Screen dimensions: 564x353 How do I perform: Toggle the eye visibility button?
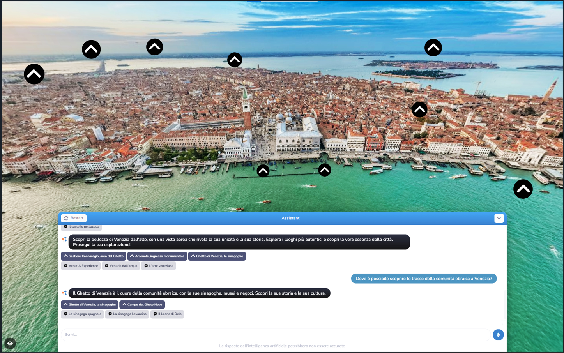point(10,343)
